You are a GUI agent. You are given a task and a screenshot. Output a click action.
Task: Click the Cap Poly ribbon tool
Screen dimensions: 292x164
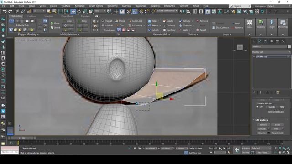click(x=169, y=30)
